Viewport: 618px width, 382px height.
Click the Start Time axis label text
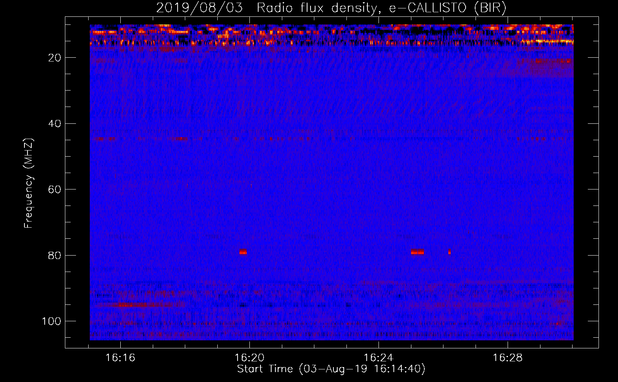coord(331,369)
